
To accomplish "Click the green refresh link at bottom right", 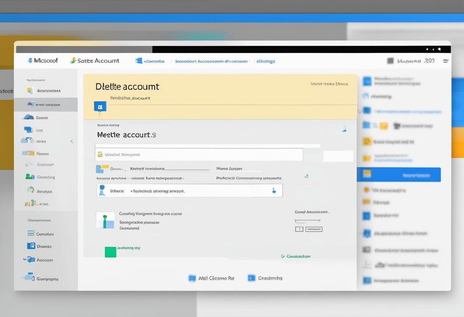I will [296, 256].
